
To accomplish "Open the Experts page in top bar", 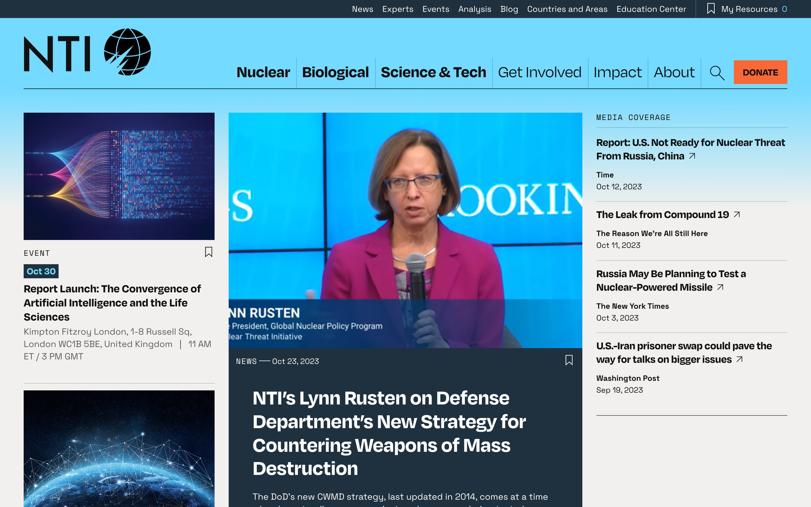I will pos(397,9).
